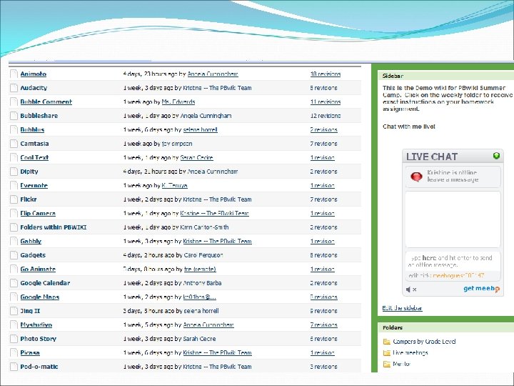Click the Live Chat message input field
Screen dimensions: 514x386
[x=453, y=262]
